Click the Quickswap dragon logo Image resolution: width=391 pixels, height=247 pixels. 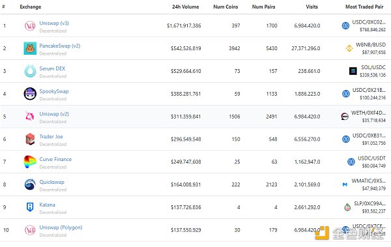pos(30,184)
